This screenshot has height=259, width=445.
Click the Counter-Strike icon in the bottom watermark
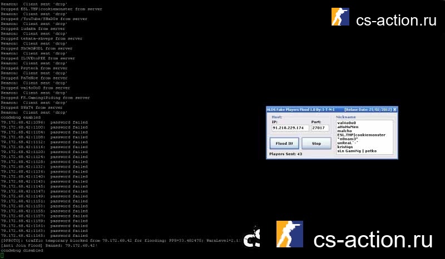[x=289, y=233]
